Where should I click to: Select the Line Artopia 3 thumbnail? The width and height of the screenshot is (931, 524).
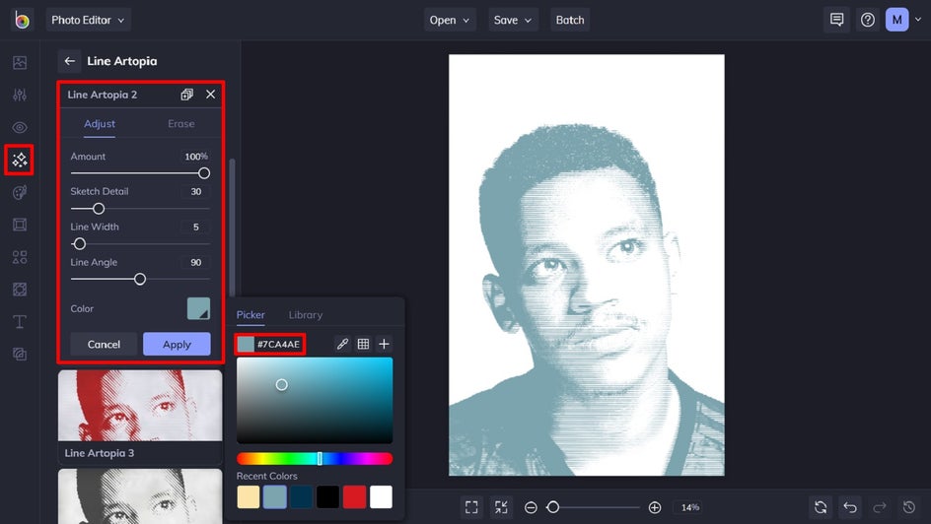click(140, 416)
